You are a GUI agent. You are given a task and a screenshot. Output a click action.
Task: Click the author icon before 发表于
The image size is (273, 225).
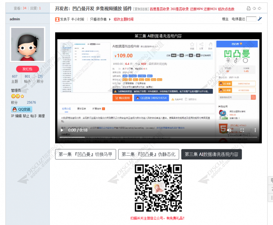tap(57, 19)
